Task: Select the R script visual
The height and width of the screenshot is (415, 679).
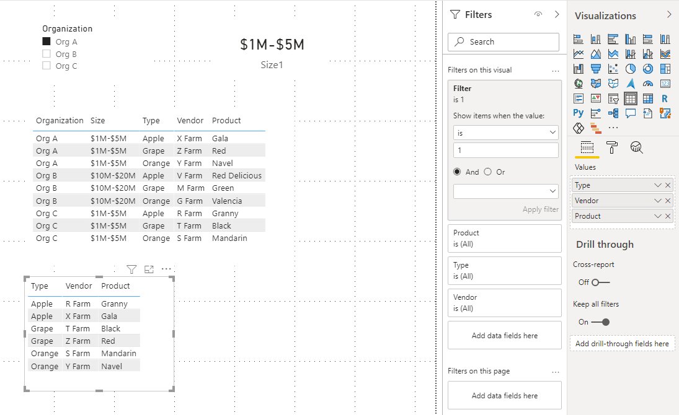Action: pos(665,98)
